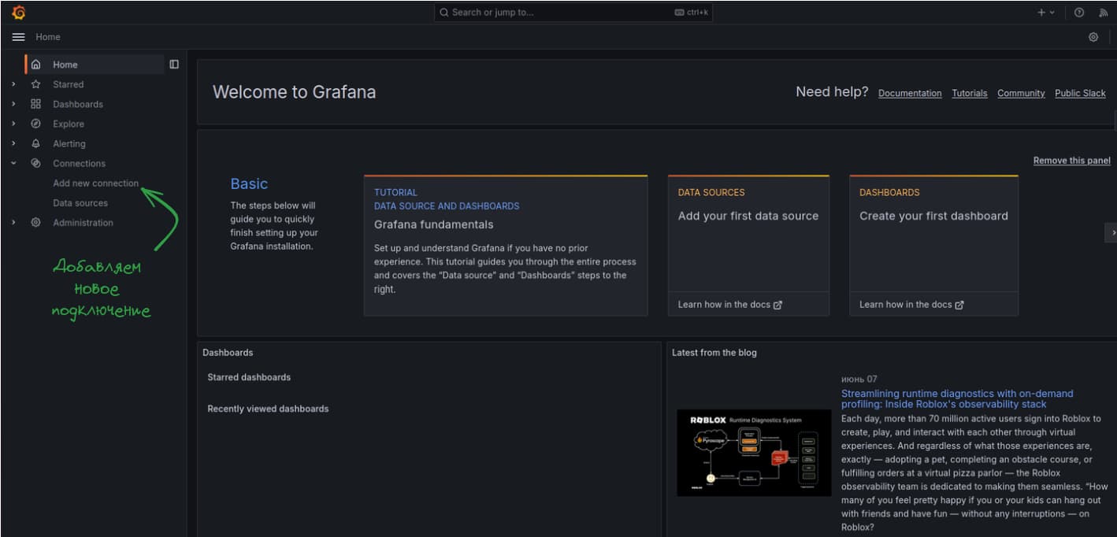Image resolution: width=1117 pixels, height=537 pixels.
Task: Click external link icon in Data Sources card
Action: click(x=777, y=305)
